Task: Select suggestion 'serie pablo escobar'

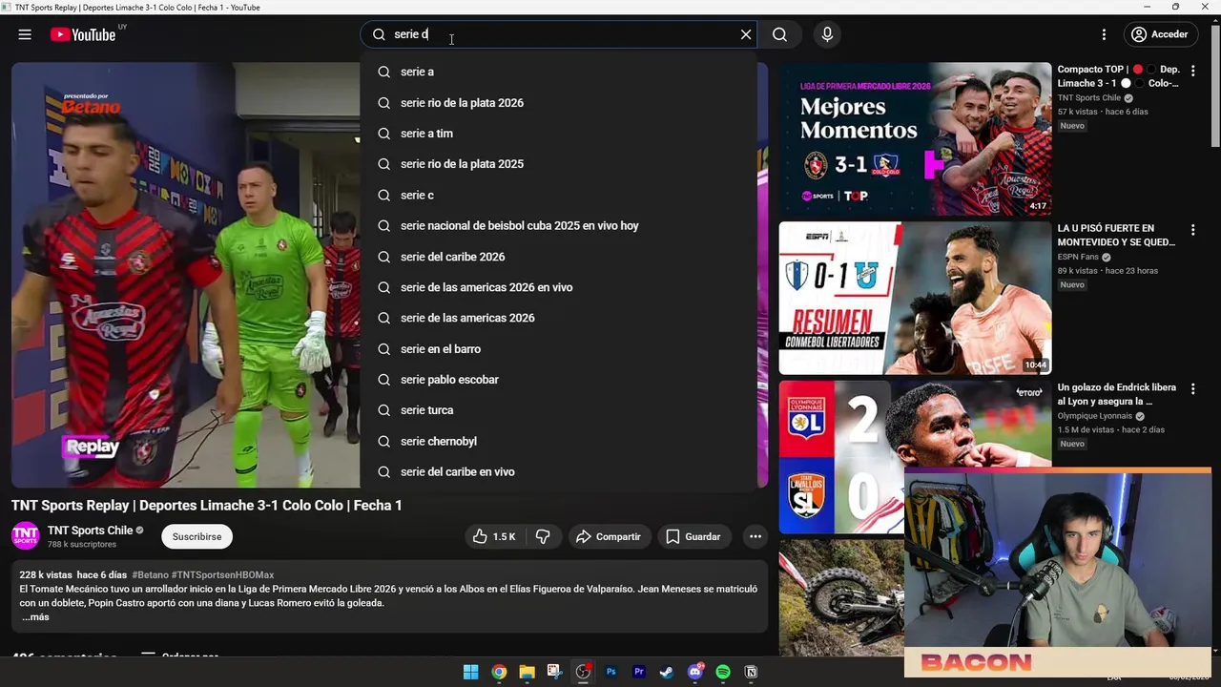Action: 558,380
